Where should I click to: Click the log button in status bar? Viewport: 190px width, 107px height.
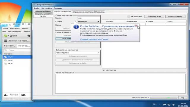pos(183,98)
